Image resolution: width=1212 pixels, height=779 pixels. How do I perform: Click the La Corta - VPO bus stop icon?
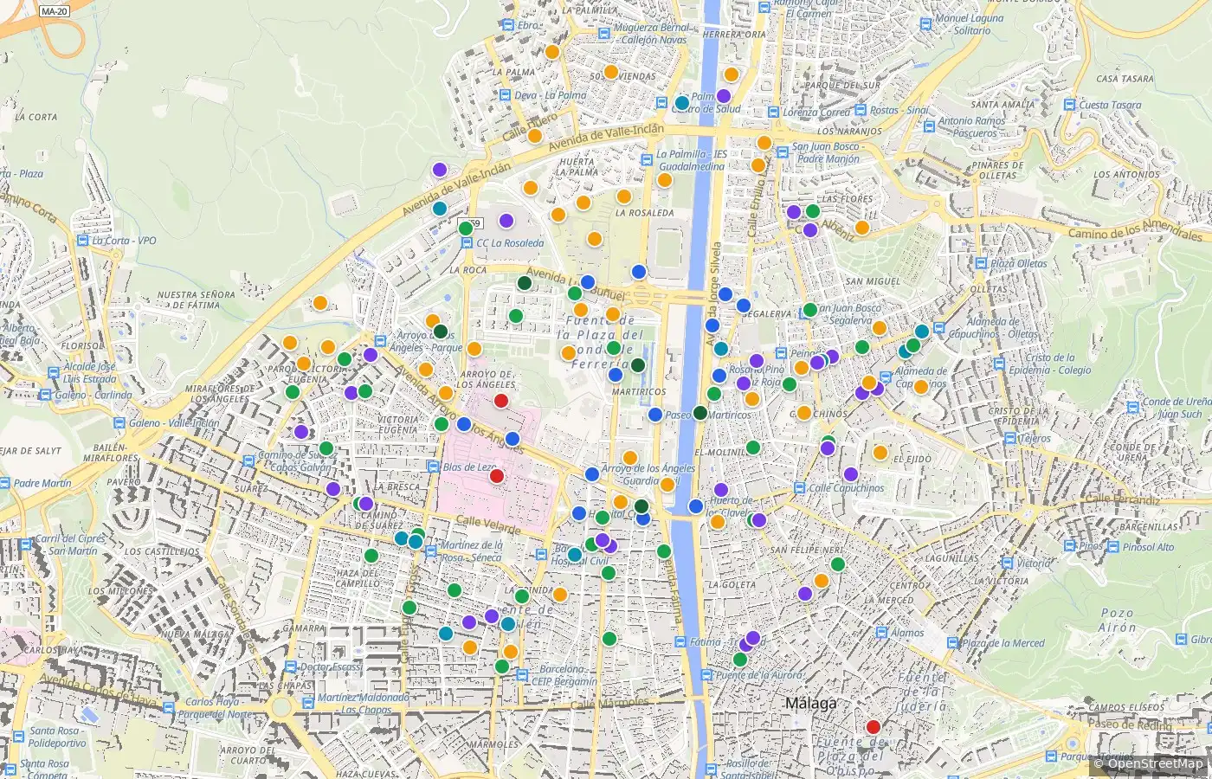(x=82, y=241)
